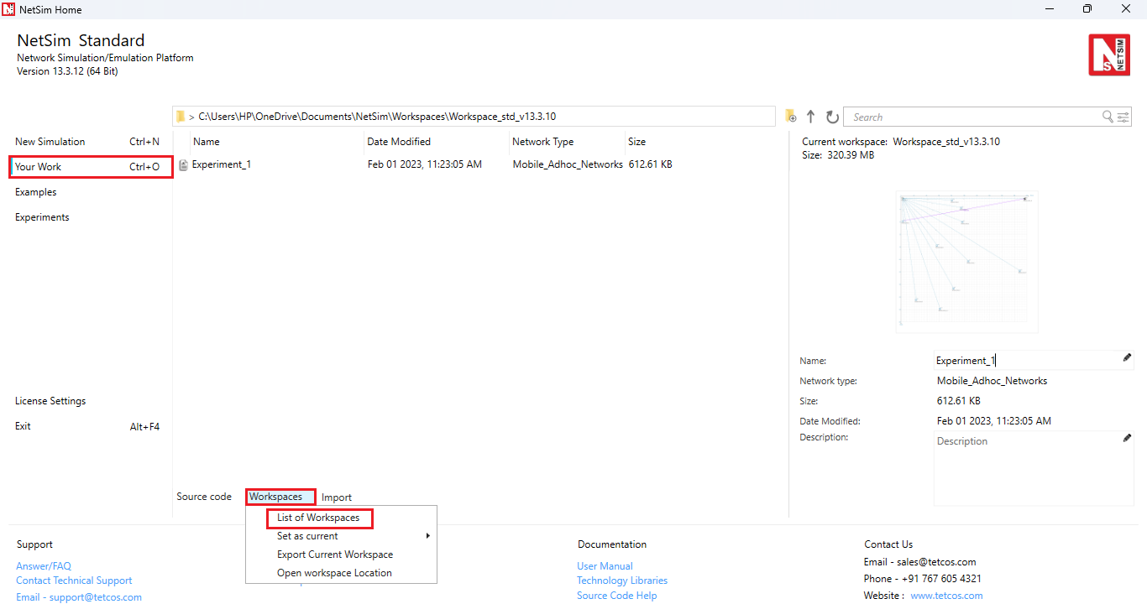Click the 'Email - sales@tetcos.com' text
Screen dimensions: 1147x604
click(x=919, y=562)
